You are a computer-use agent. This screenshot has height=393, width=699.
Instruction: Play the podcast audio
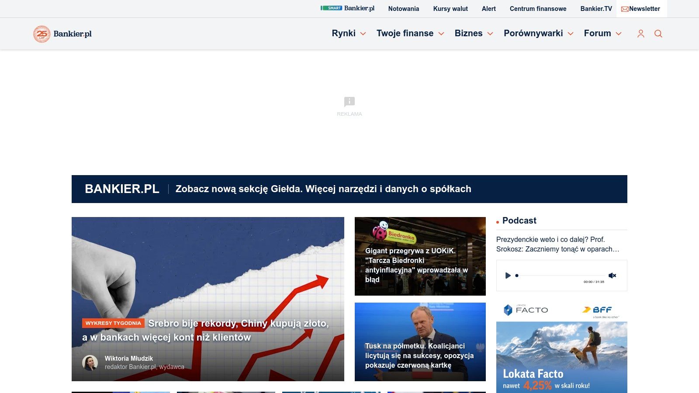coord(508,276)
